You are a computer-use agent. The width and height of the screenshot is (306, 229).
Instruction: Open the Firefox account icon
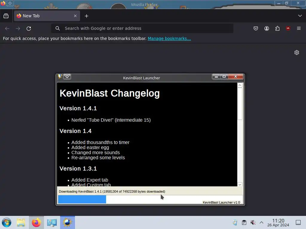click(x=267, y=28)
